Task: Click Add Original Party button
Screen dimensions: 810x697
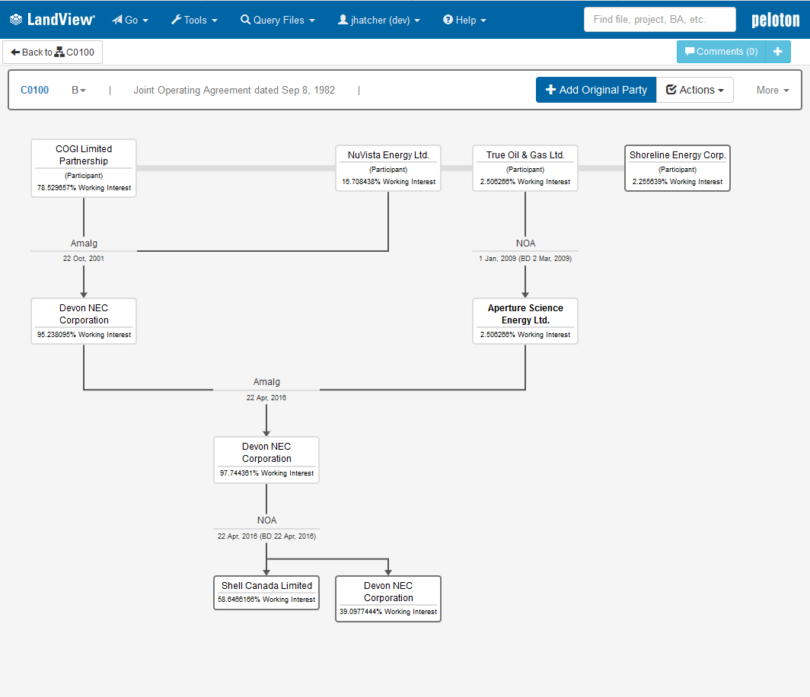Action: (596, 90)
